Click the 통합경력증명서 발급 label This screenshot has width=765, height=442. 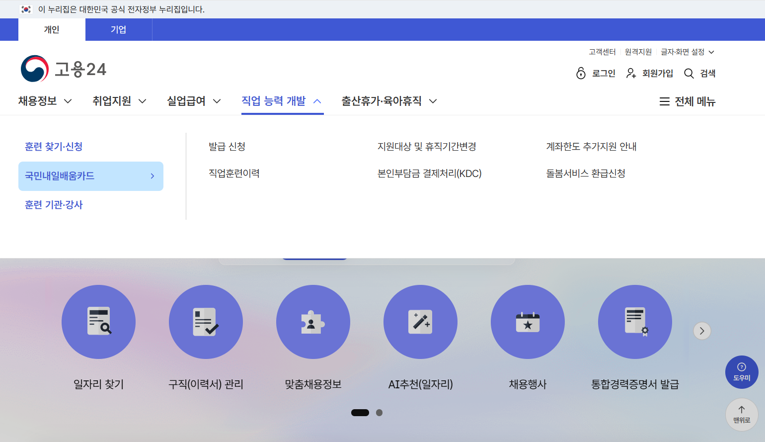[635, 384]
